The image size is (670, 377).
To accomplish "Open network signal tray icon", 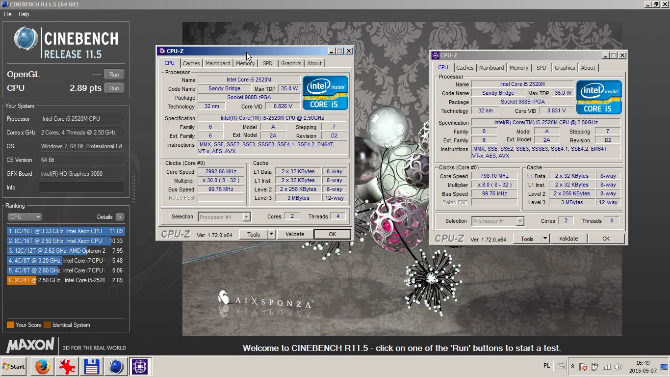I will point(607,366).
